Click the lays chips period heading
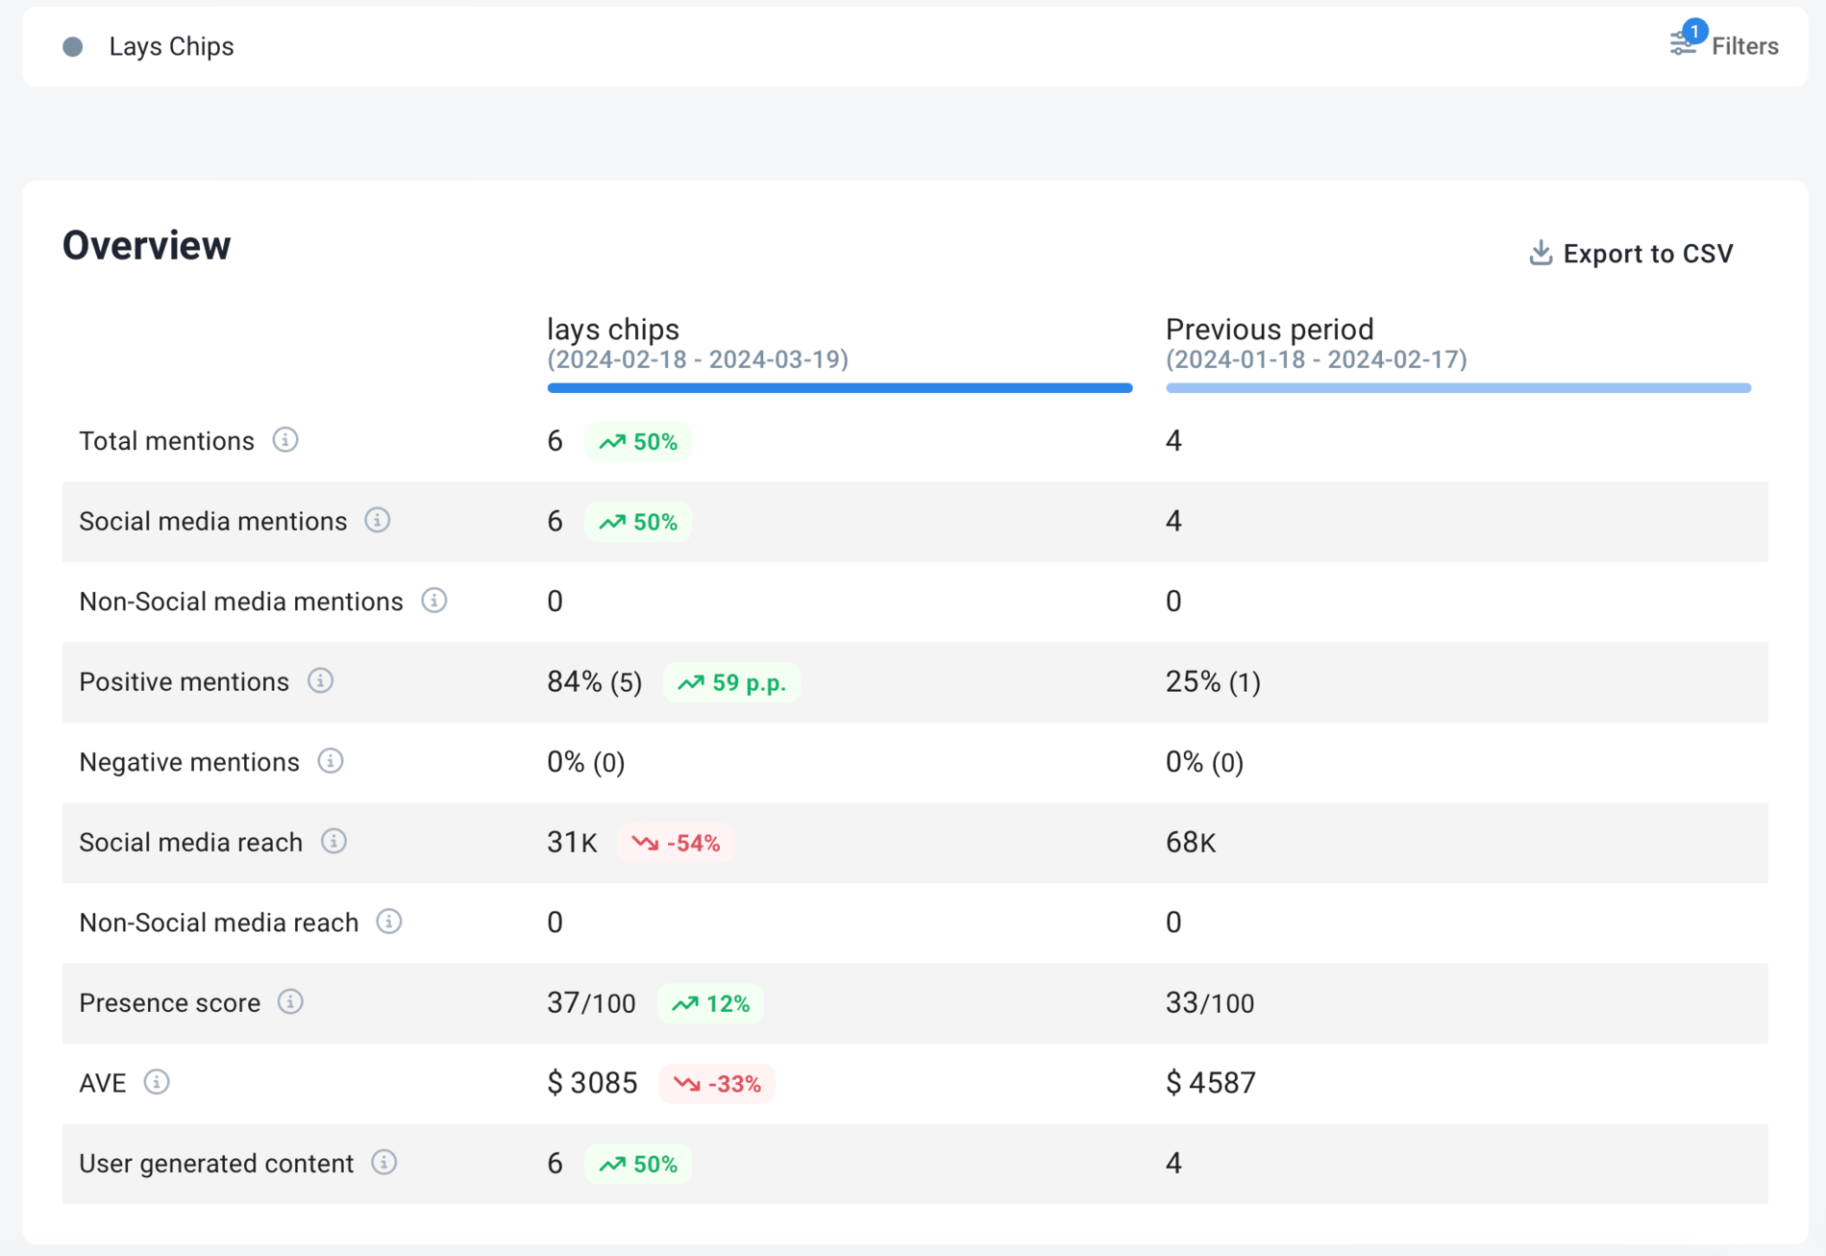Image resolution: width=1826 pixels, height=1256 pixels. pos(612,329)
